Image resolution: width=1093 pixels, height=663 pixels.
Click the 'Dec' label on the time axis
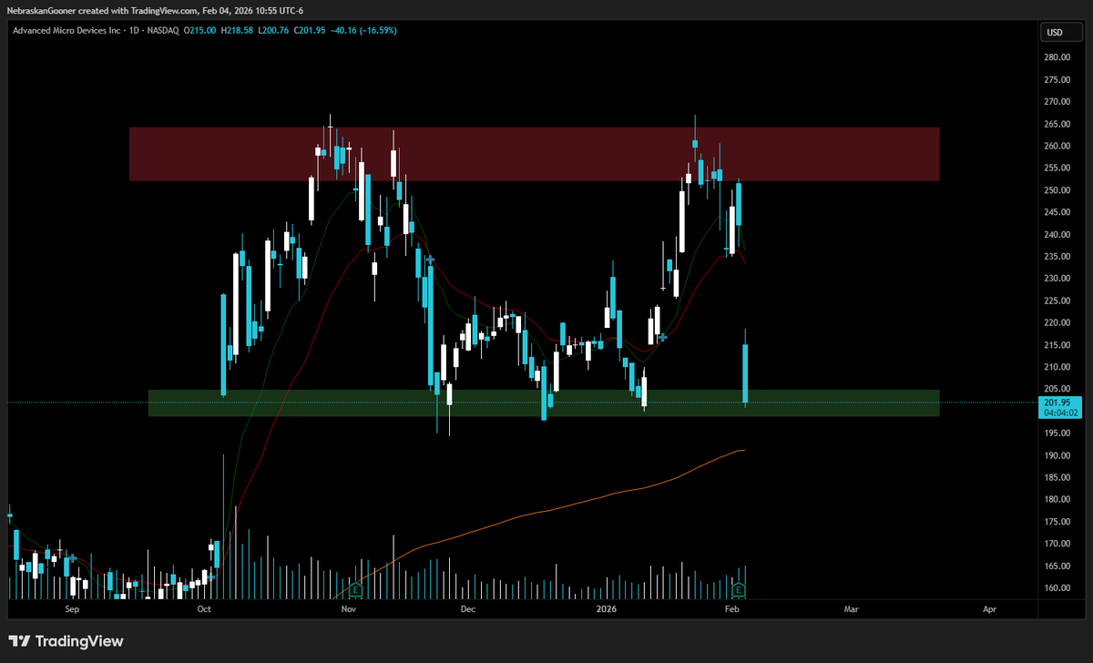pyautogui.click(x=468, y=607)
